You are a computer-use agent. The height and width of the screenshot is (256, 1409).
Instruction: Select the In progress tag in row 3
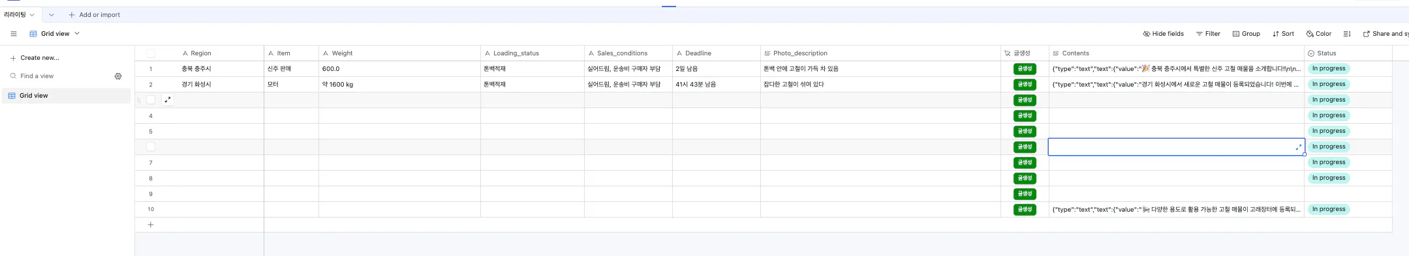[x=1329, y=100]
